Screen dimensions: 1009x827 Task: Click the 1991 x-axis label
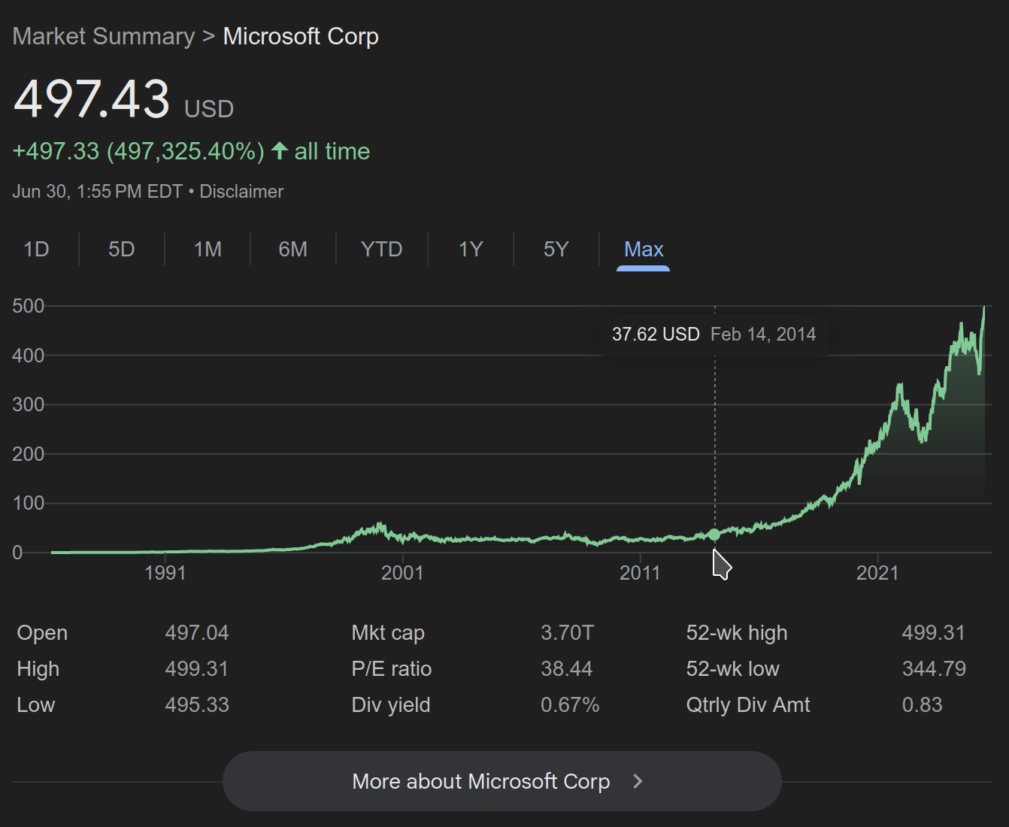click(165, 573)
